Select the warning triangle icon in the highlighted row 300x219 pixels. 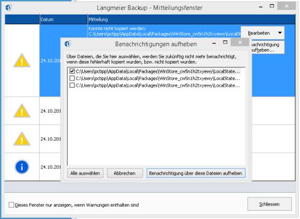click(x=22, y=60)
